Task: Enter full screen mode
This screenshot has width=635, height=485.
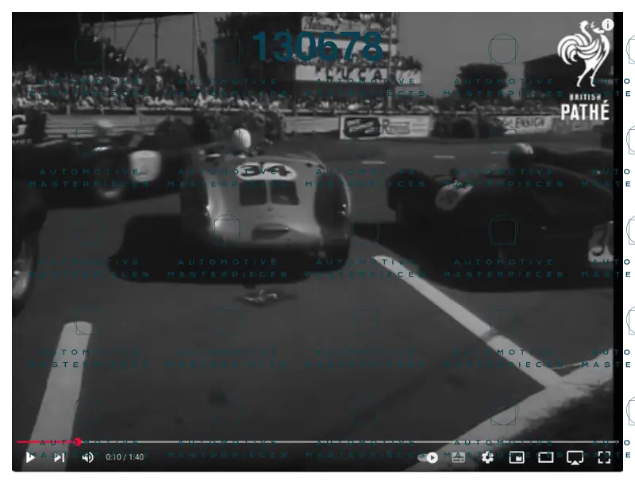Action: (x=604, y=457)
